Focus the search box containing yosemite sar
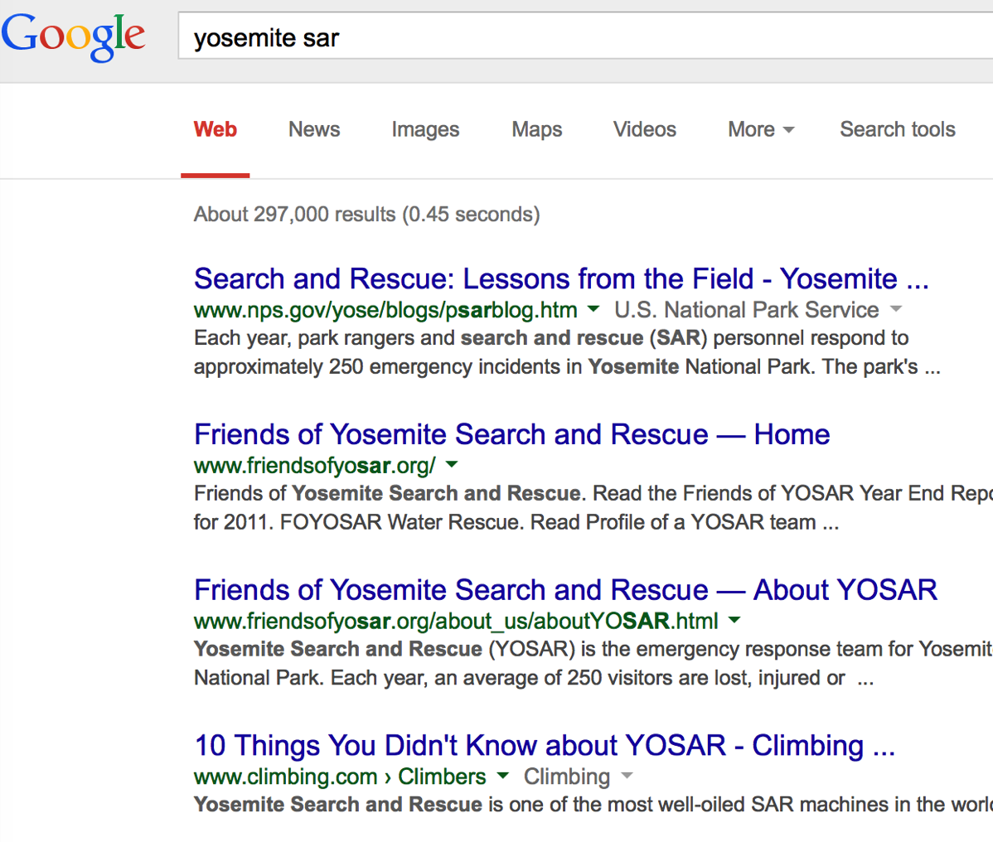 pyautogui.click(x=586, y=36)
